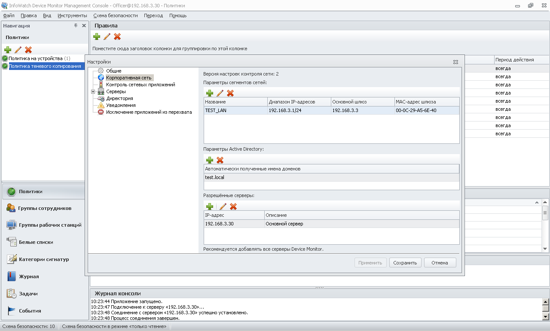
Task: Click green plus to add network segment
Action: coord(210,93)
